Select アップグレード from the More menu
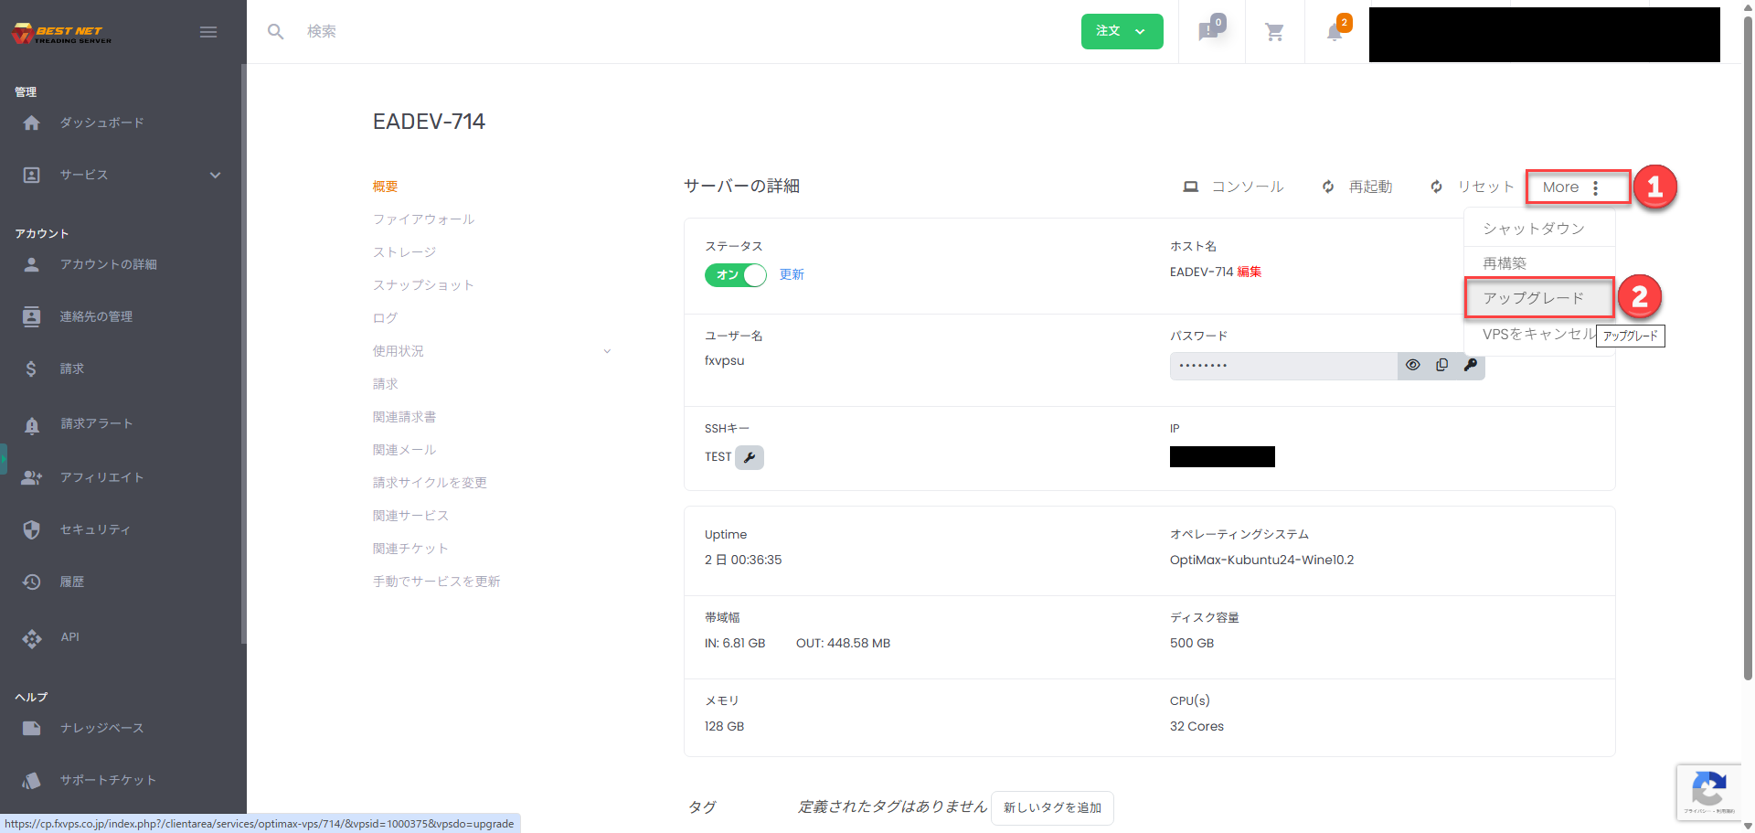Screen dimensions: 1755x833 pyautogui.click(x=1534, y=298)
